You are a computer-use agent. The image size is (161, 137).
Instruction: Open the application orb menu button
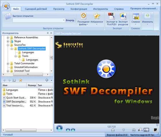coord(6,6)
